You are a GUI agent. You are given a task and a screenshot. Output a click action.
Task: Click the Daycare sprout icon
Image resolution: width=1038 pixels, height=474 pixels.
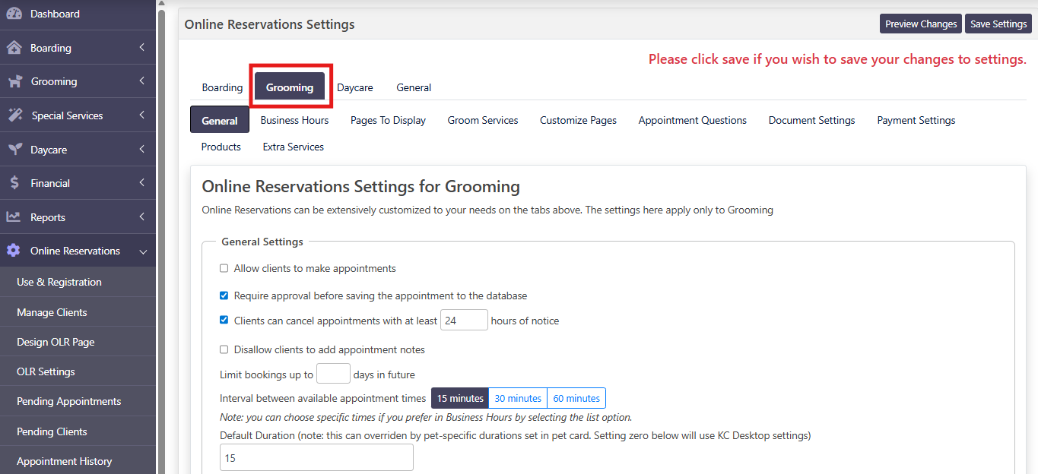click(x=14, y=150)
